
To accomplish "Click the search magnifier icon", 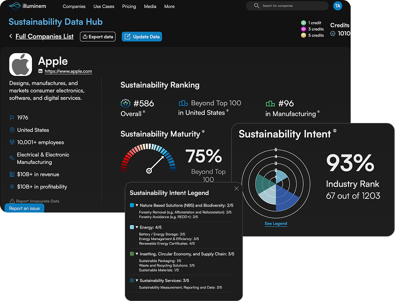I will click(x=257, y=5).
